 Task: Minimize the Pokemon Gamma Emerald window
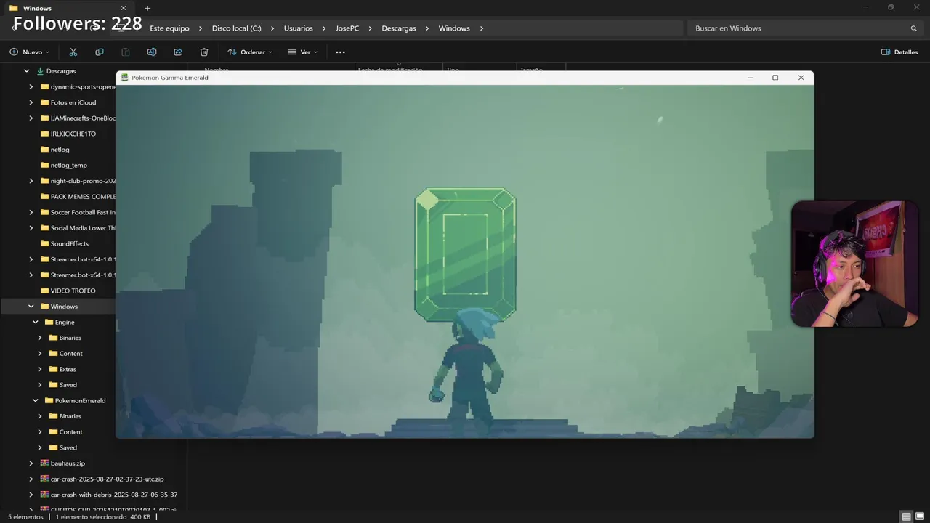pyautogui.click(x=751, y=78)
